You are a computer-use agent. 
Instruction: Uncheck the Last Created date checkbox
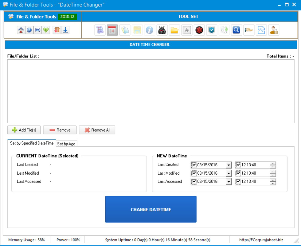coord(194,165)
